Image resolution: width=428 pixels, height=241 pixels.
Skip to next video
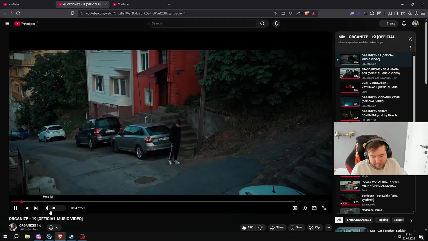pyautogui.click(x=36, y=208)
